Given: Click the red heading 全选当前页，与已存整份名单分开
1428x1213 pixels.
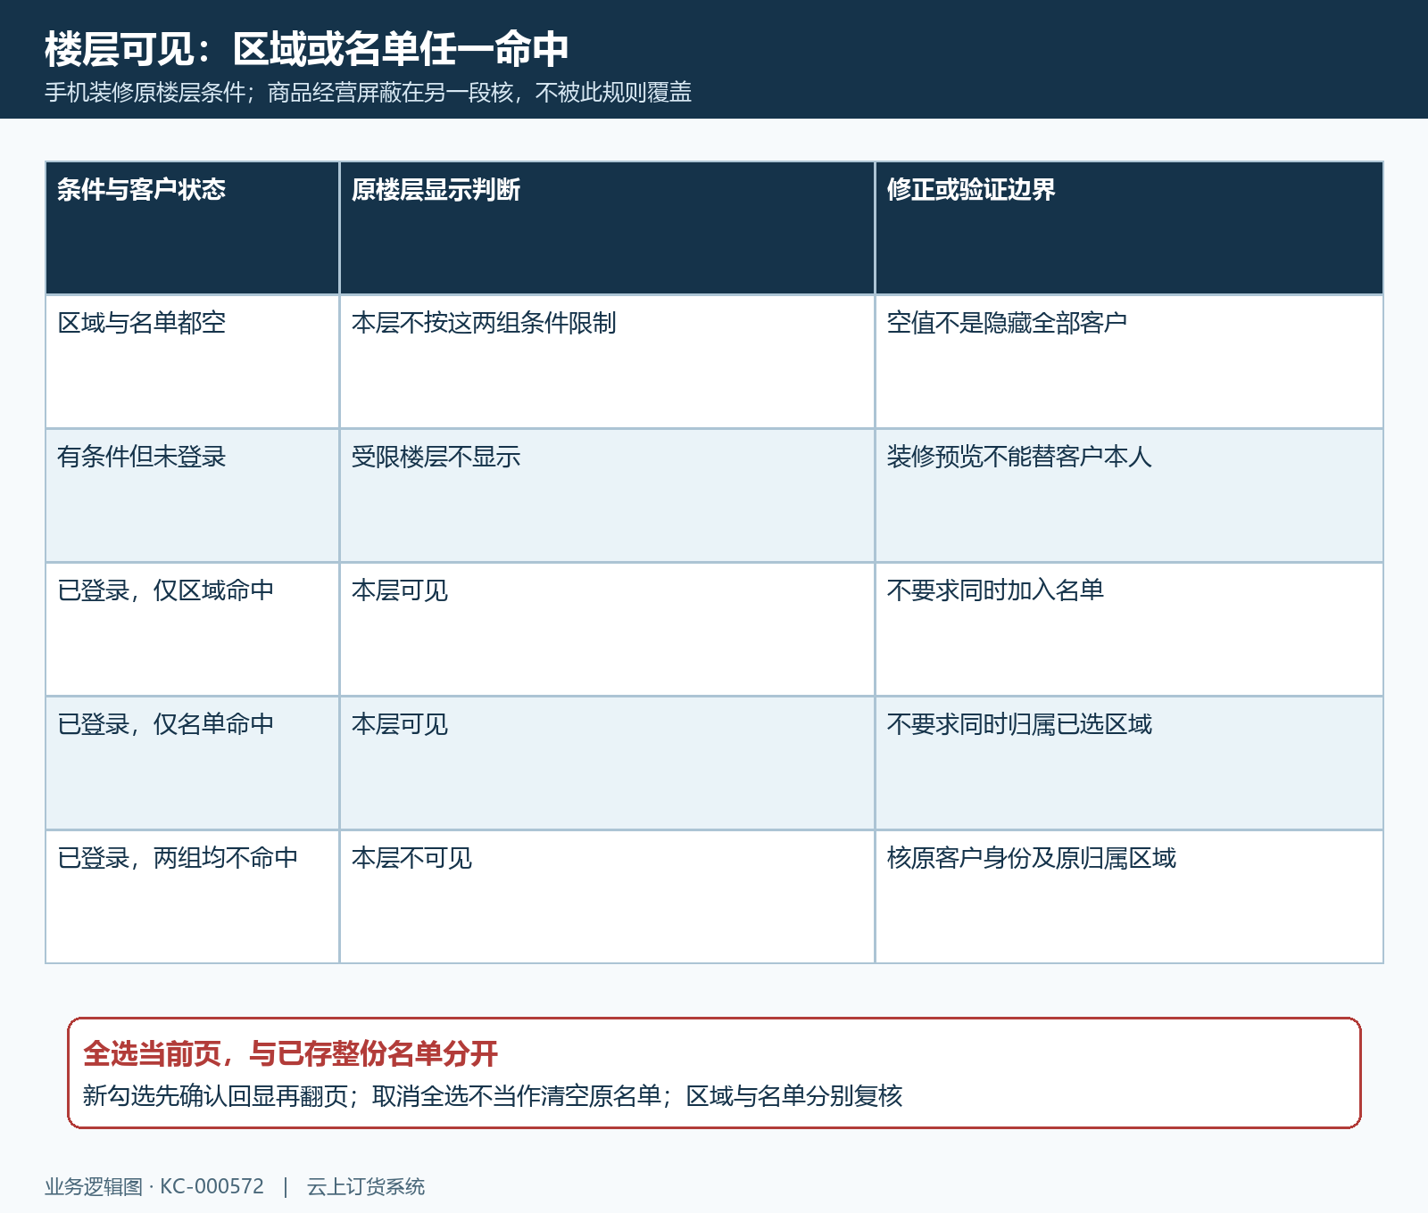Looking at the screenshot, I should [290, 1054].
